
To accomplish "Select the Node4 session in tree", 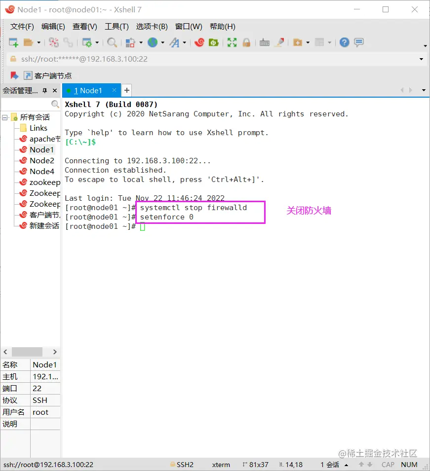I will (x=37, y=172).
